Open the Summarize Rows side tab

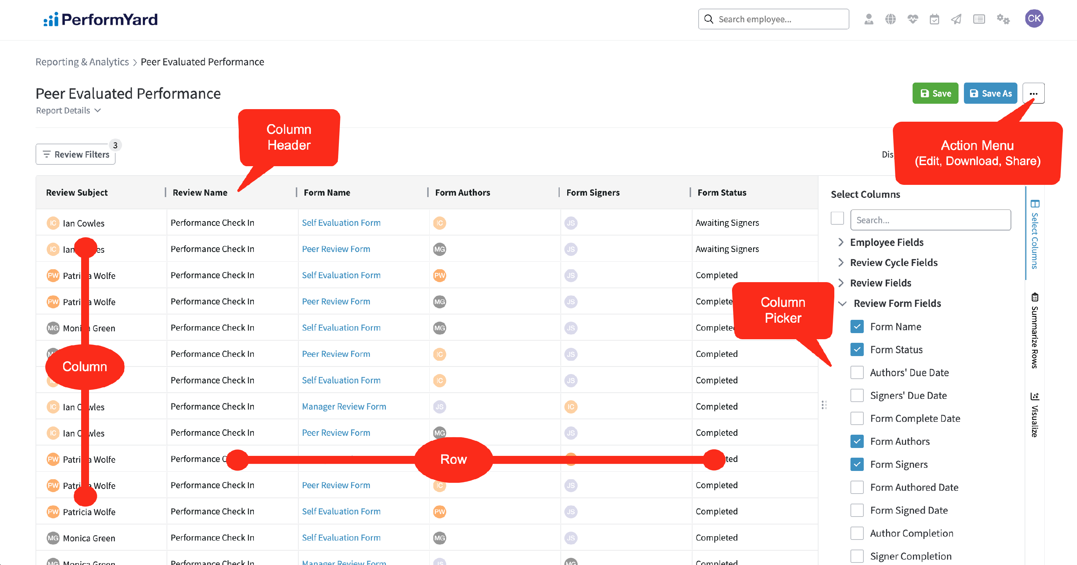point(1034,331)
